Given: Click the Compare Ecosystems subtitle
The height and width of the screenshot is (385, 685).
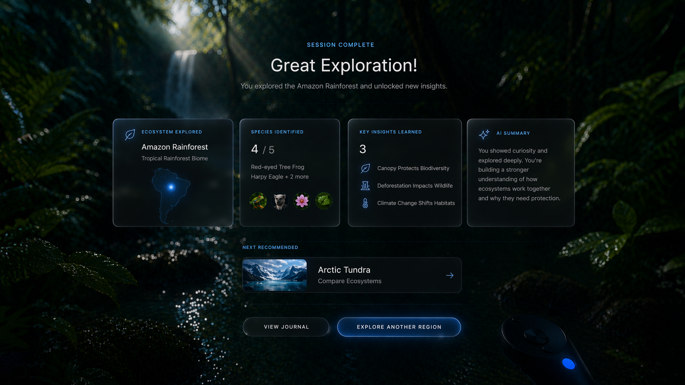Looking at the screenshot, I should click(x=349, y=281).
